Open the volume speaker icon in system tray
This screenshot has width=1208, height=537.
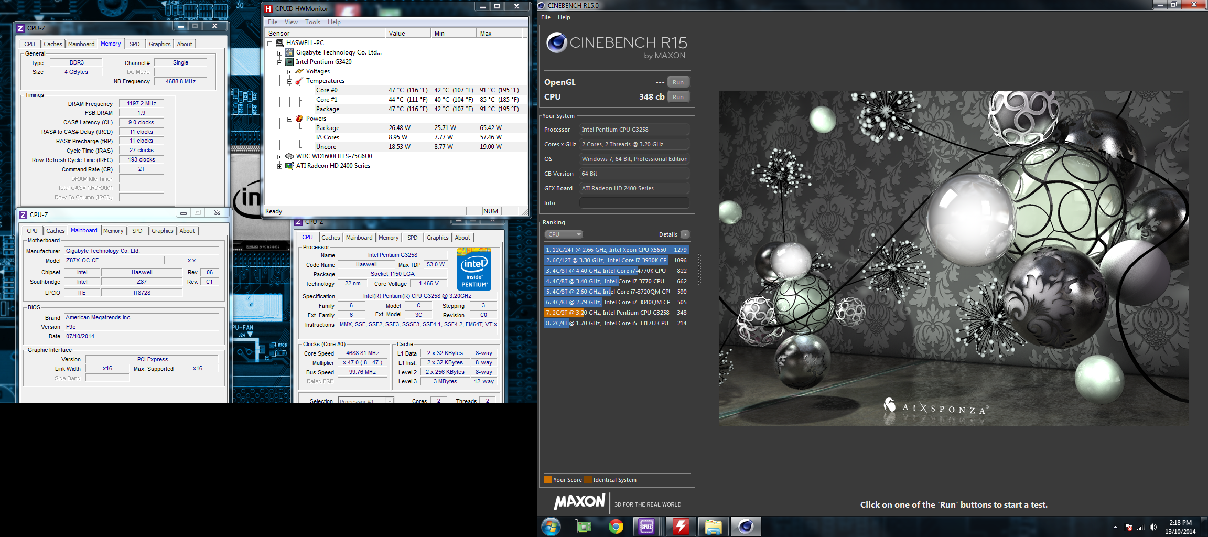pos(1153,527)
